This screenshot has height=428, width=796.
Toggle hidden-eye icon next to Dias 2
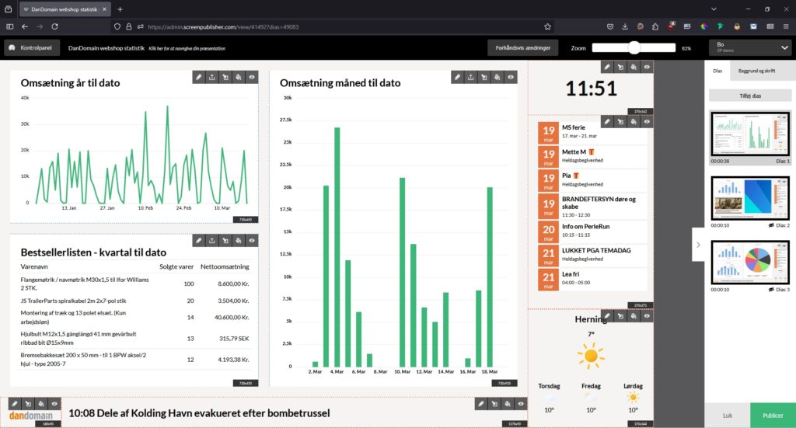(x=771, y=225)
